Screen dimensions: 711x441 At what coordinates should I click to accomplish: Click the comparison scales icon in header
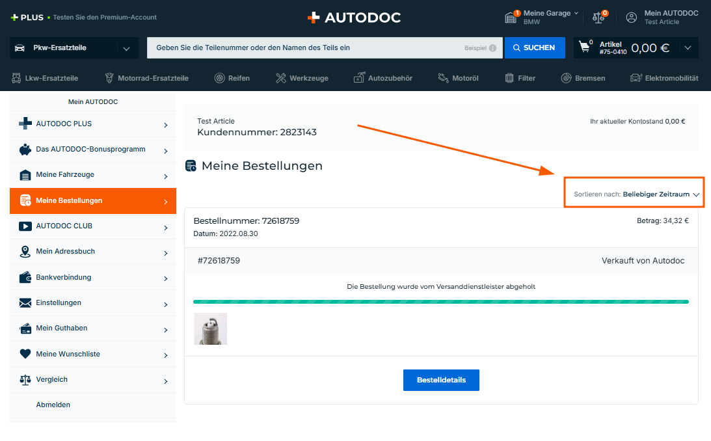pyautogui.click(x=598, y=18)
